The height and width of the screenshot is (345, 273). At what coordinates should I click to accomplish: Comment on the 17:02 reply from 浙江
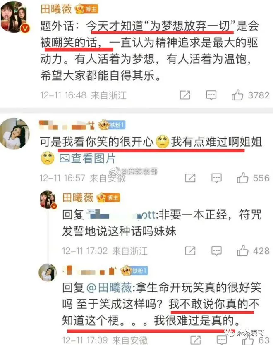pos(216,251)
